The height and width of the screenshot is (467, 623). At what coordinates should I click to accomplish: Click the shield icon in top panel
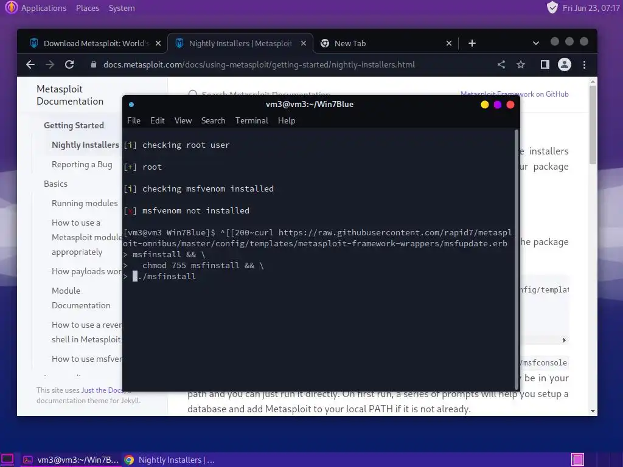(x=552, y=7)
